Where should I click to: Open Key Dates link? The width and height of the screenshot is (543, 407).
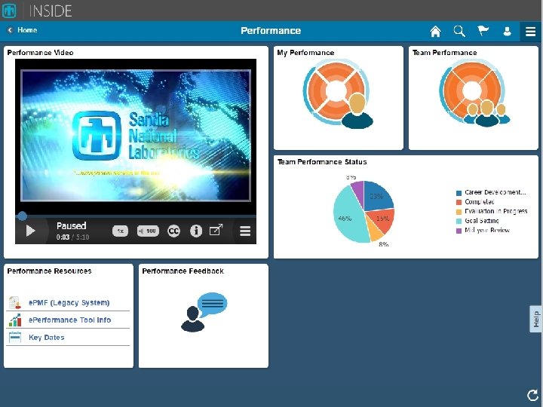click(x=47, y=338)
